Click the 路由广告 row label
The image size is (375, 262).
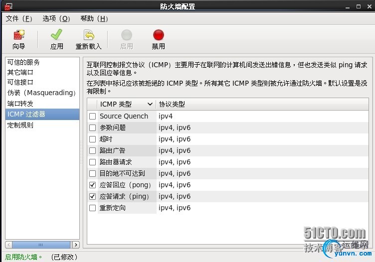[x=112, y=150]
